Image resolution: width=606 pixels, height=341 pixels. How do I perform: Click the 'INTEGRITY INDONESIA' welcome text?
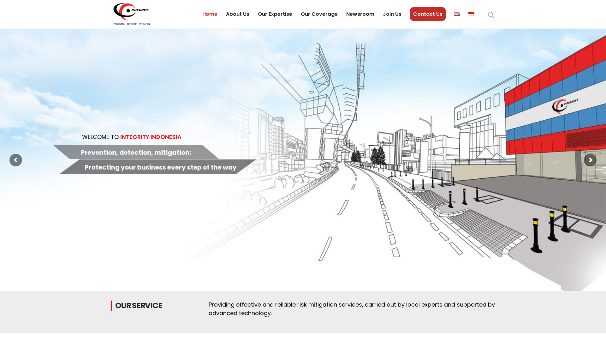151,137
